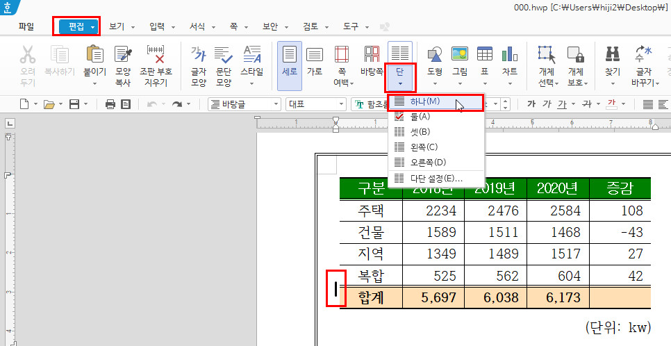Click the open folder icon

click(49, 104)
